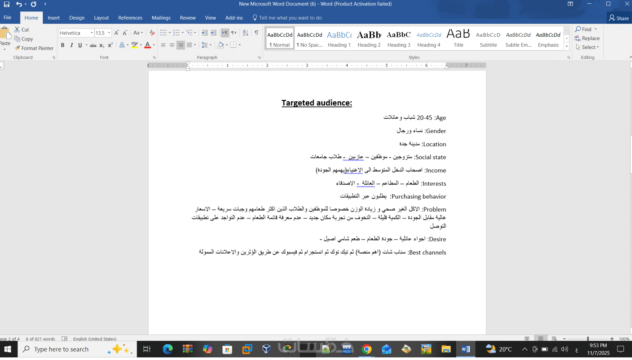Switch to Web Layout view
The image size is (632, 360).
pyautogui.click(x=554, y=338)
